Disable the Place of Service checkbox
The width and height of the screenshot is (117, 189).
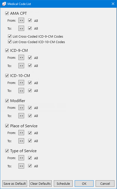pyautogui.click(x=7, y=126)
